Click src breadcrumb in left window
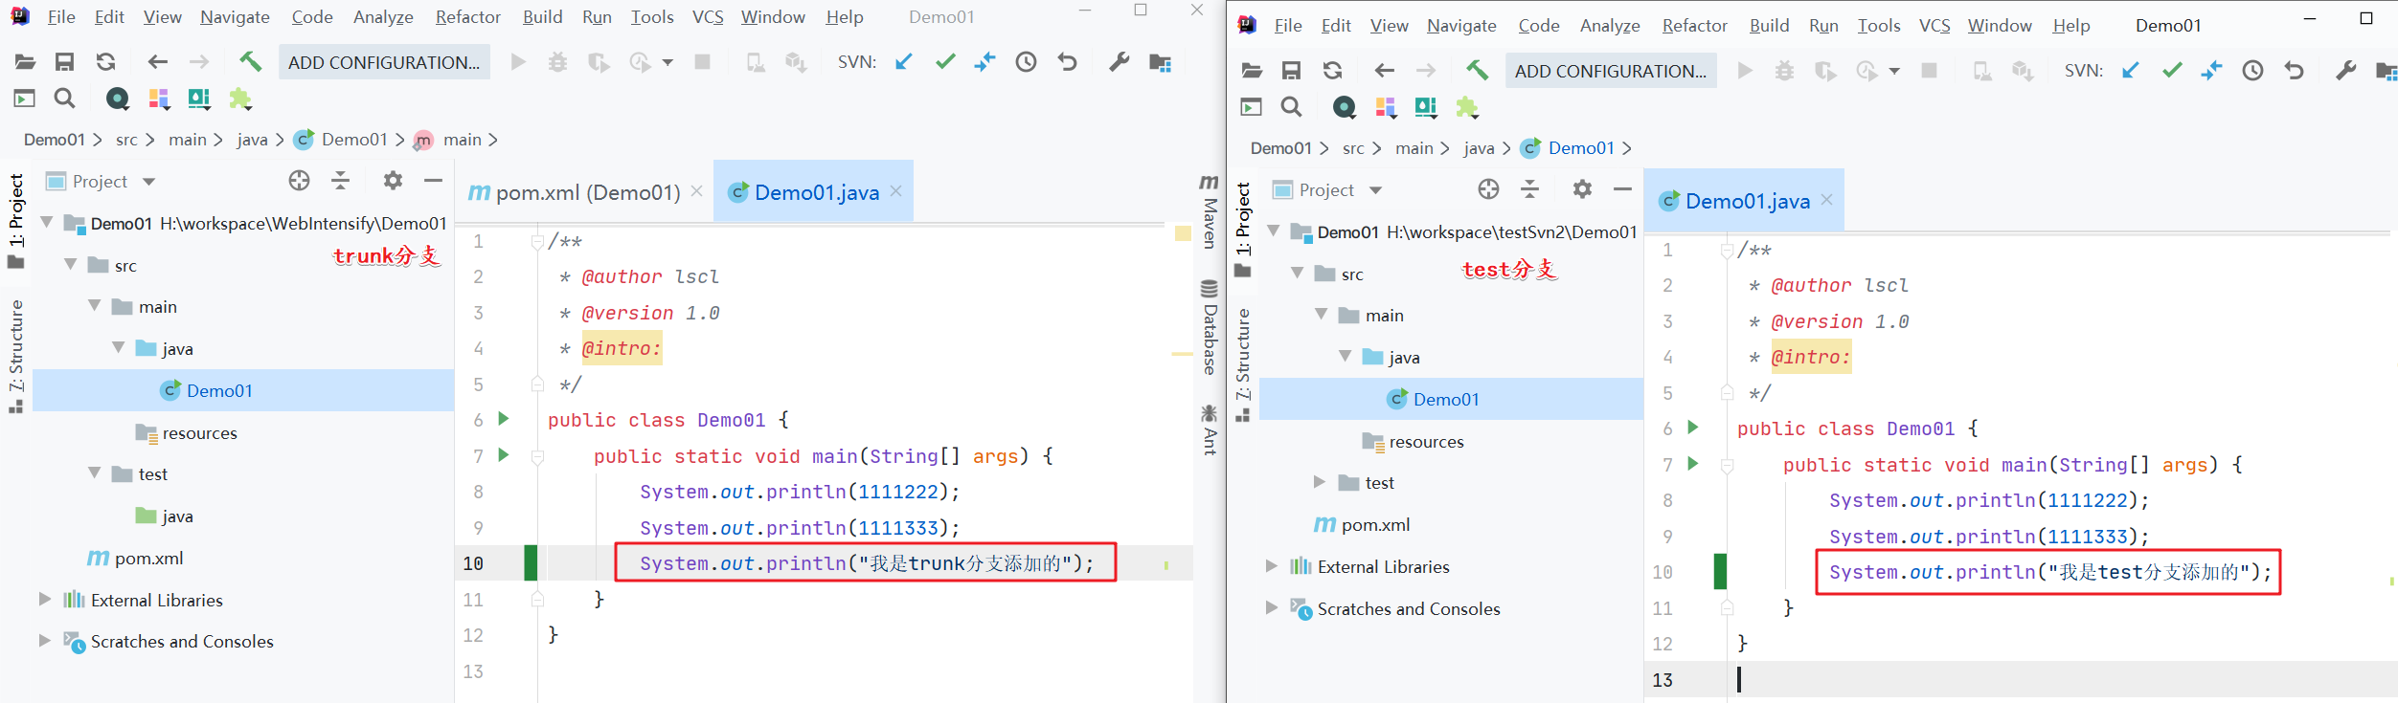Image resolution: width=2398 pixels, height=703 pixels. pyautogui.click(x=126, y=140)
